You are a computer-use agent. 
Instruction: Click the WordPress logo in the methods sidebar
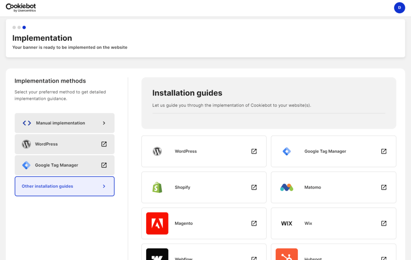pyautogui.click(x=26, y=144)
